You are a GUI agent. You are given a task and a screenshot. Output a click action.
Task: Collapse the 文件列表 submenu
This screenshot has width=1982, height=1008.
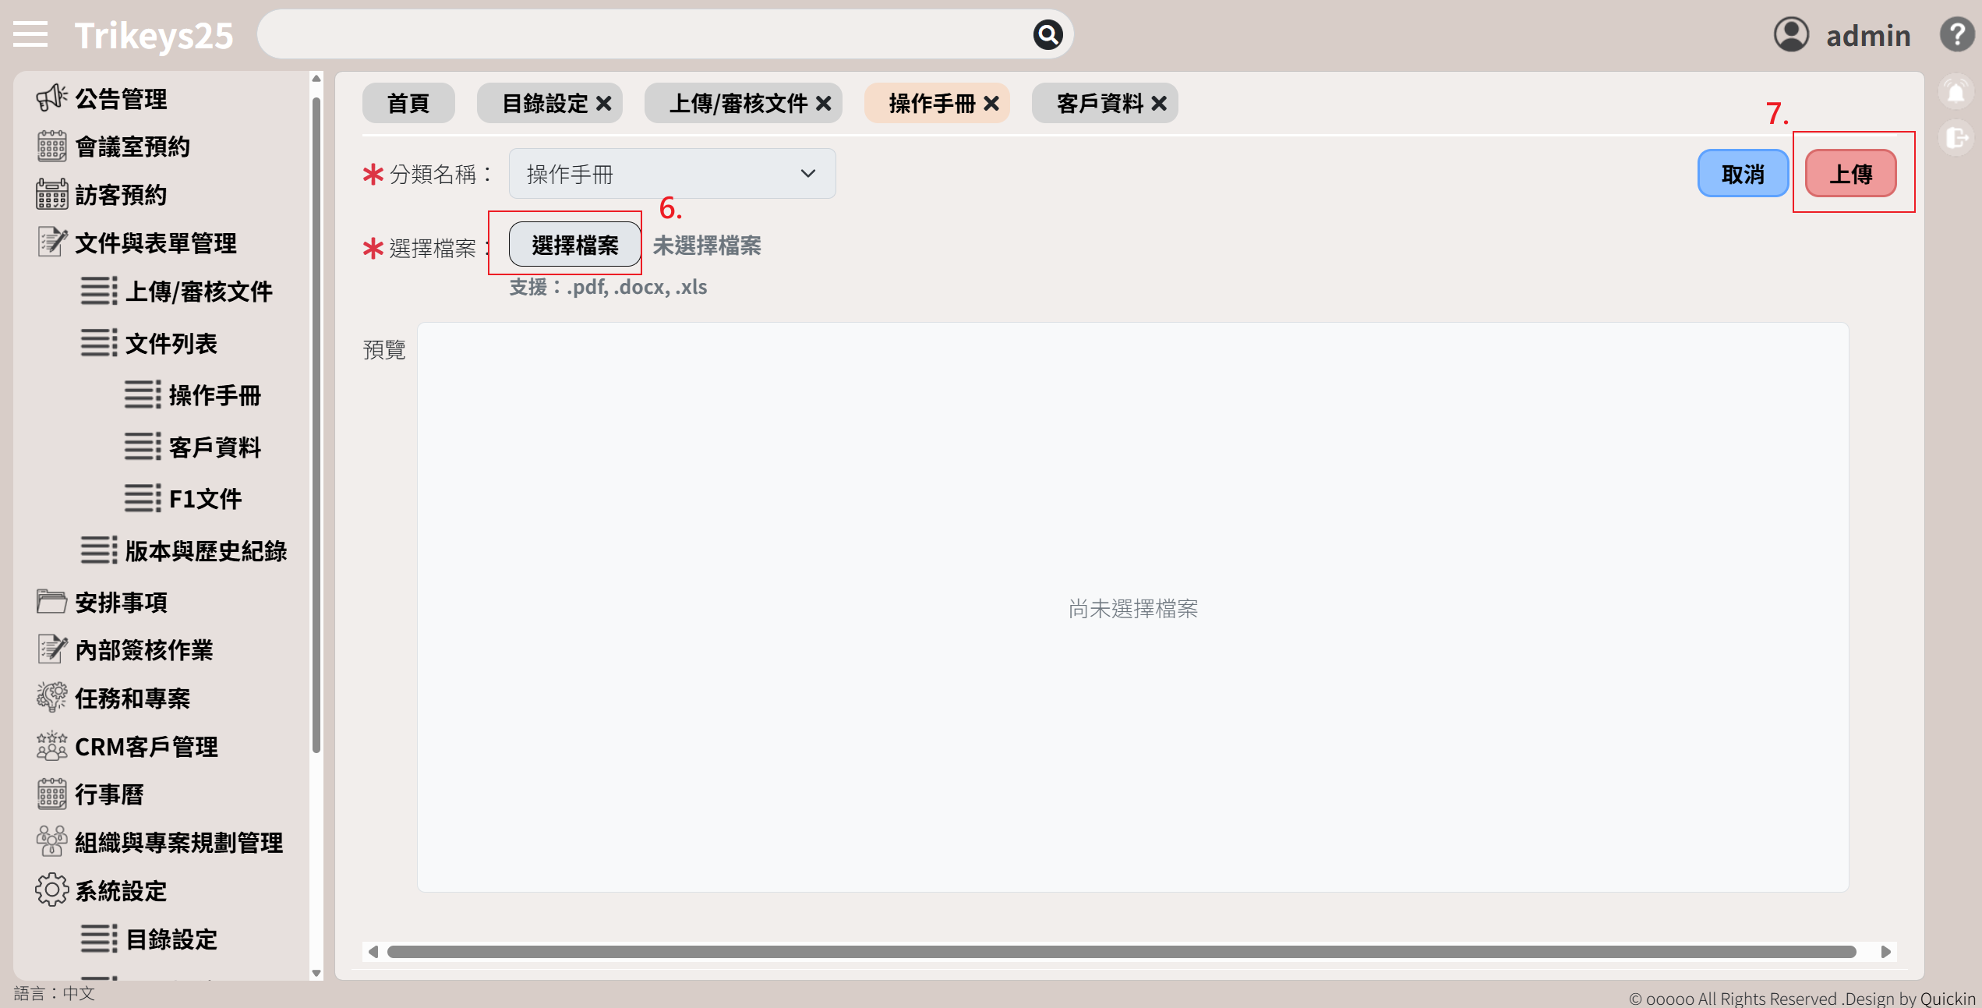pos(171,344)
